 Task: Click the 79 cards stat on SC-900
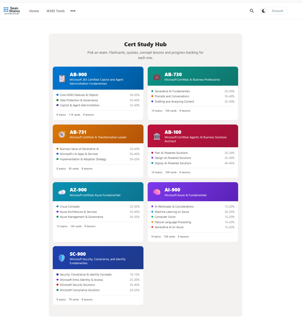click(x=74, y=300)
